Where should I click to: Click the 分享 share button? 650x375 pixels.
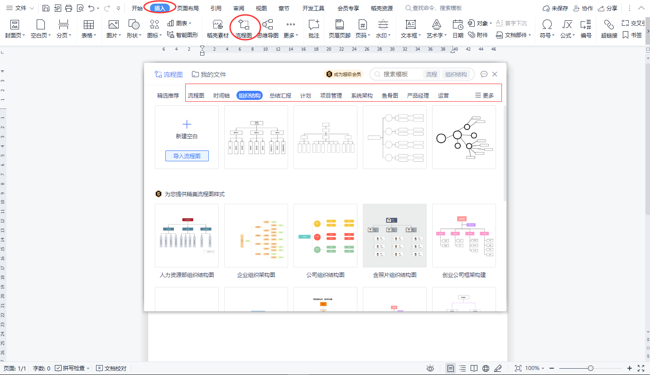[x=608, y=8]
